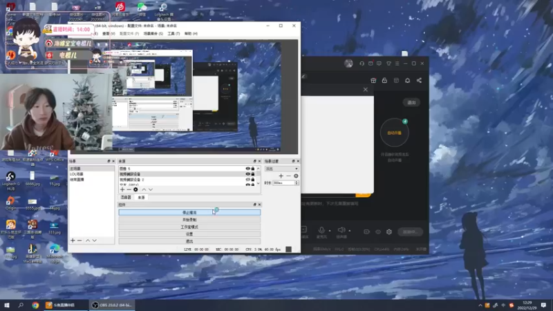The image size is (553, 311).
Task: Toggle visibility of 视频捕获设备 2 source
Action: (x=247, y=180)
